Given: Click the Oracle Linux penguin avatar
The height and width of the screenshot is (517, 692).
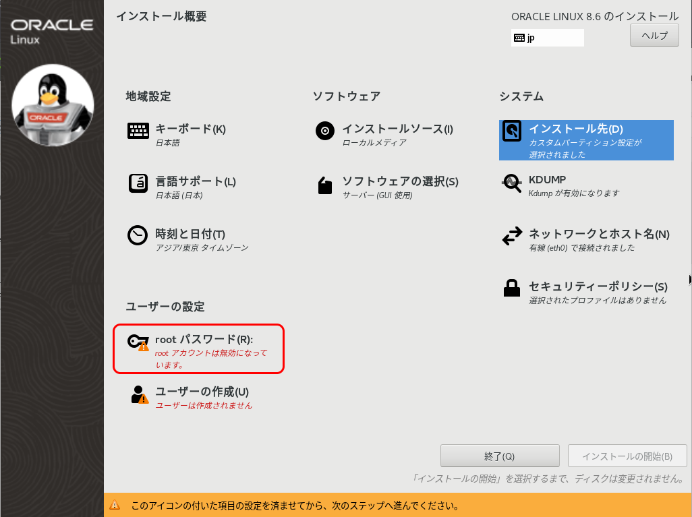Looking at the screenshot, I should pos(52,104).
